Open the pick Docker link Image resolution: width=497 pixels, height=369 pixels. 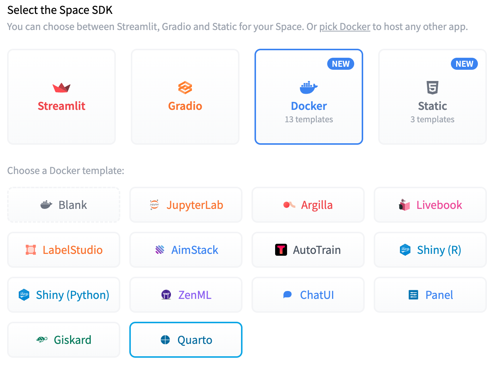[344, 27]
